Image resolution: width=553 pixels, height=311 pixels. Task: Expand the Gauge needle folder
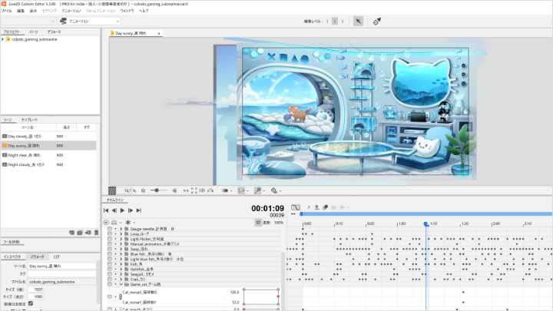(x=121, y=229)
